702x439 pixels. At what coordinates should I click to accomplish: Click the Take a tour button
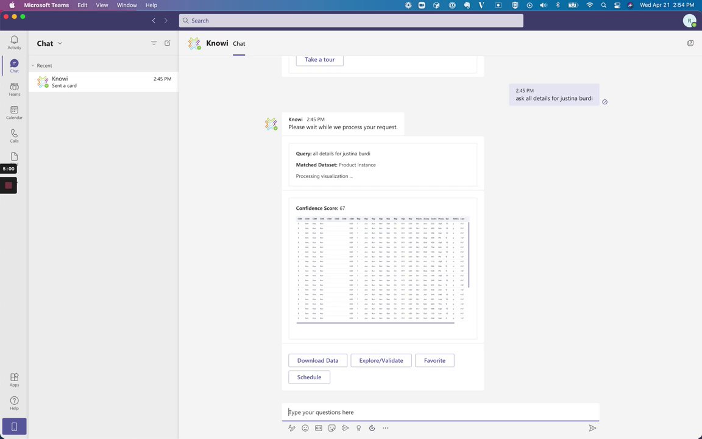[x=320, y=60]
